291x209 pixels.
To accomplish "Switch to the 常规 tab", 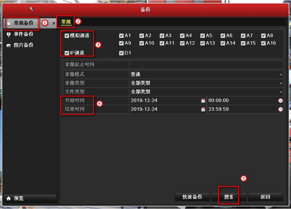I will tap(66, 21).
